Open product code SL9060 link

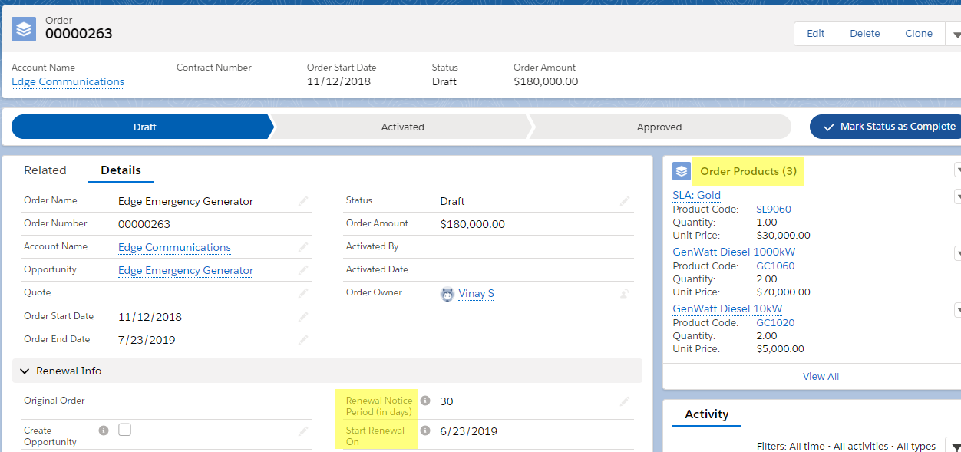(x=773, y=209)
